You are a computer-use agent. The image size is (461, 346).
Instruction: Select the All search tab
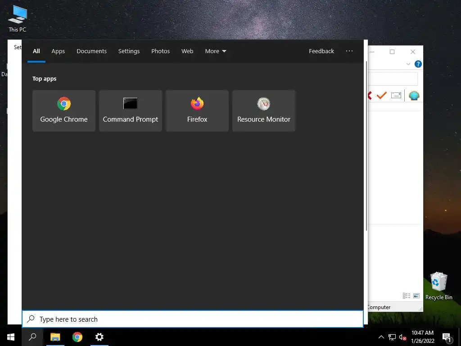point(36,51)
